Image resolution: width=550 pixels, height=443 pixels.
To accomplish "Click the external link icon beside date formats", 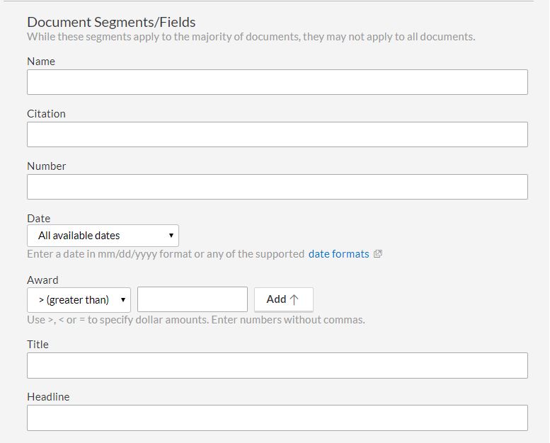I will click(x=378, y=253).
